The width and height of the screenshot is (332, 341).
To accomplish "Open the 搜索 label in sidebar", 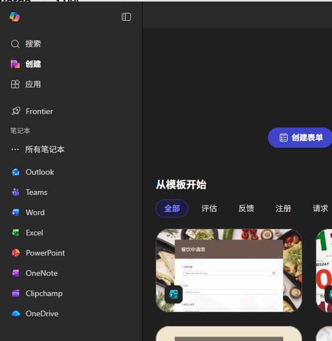I will tap(33, 44).
